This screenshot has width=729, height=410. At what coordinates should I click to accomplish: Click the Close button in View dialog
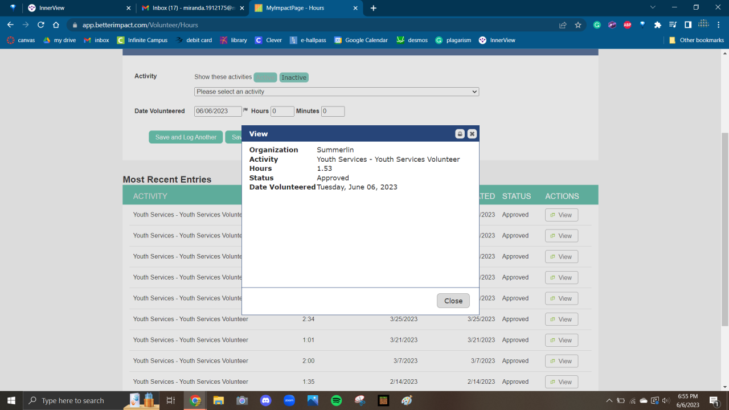[x=453, y=301]
